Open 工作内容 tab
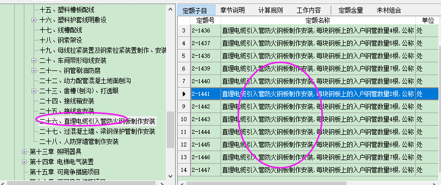This screenshot has width=441, height=185. 308,10
